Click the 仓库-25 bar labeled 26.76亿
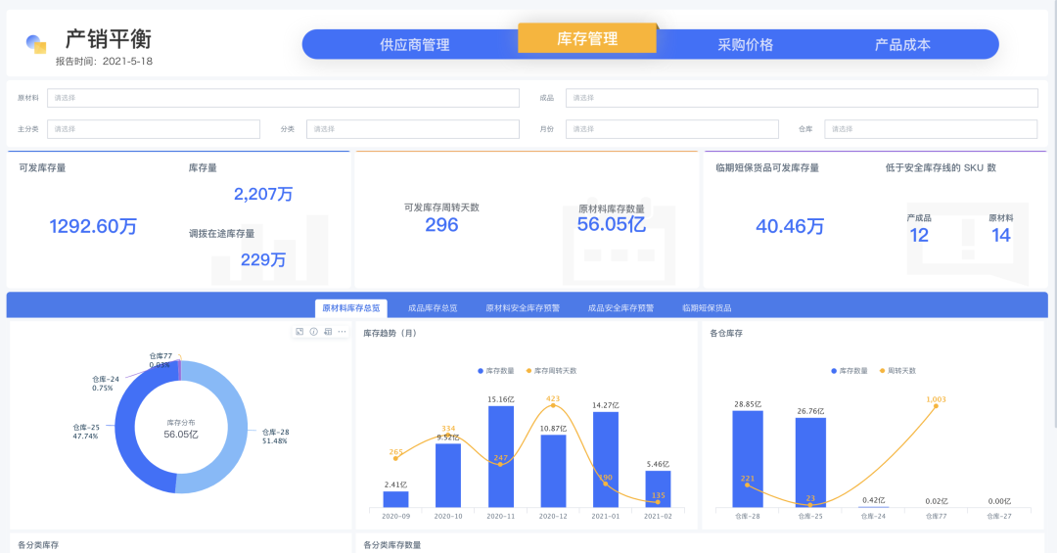The width and height of the screenshot is (1057, 553). [810, 463]
